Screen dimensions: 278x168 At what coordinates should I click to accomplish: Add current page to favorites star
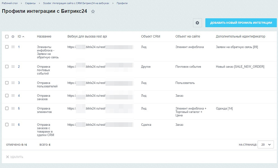tap(93, 12)
